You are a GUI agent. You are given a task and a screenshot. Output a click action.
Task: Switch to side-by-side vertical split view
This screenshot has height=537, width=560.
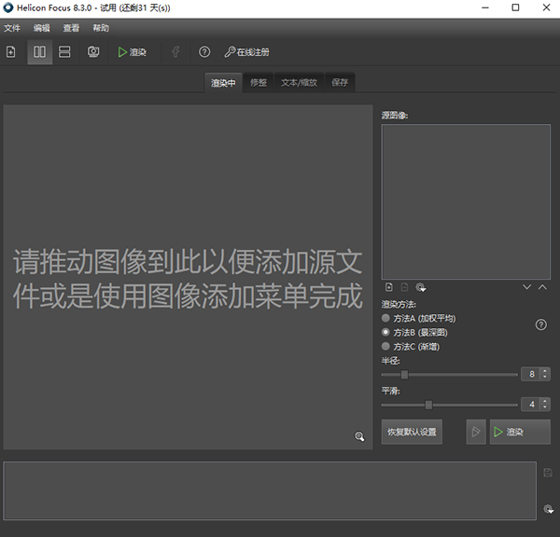39,52
